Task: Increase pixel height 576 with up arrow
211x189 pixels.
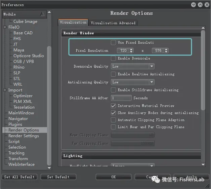Action: 166,49
